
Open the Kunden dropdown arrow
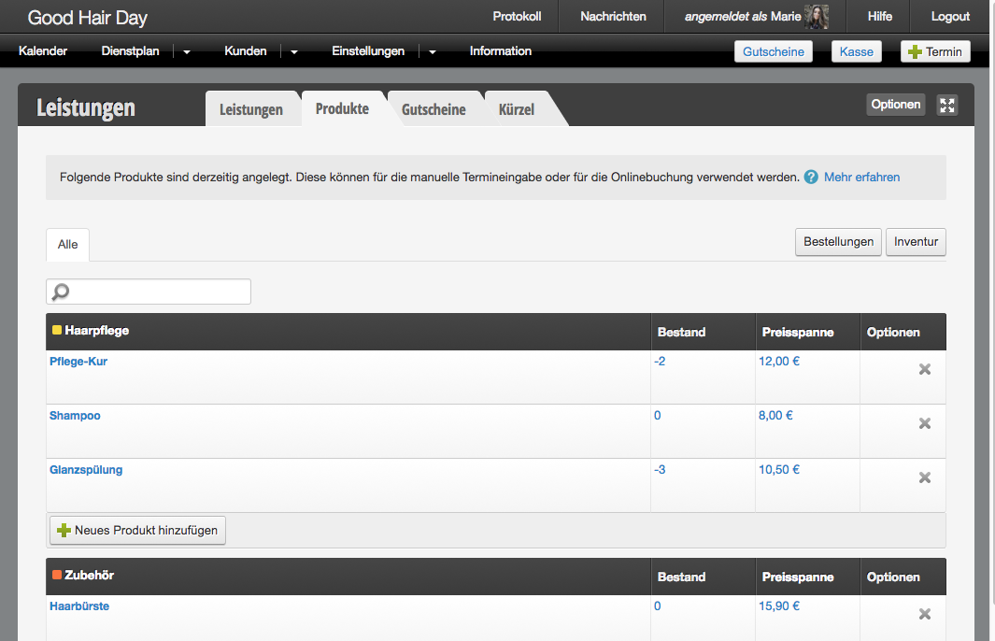[x=294, y=52]
